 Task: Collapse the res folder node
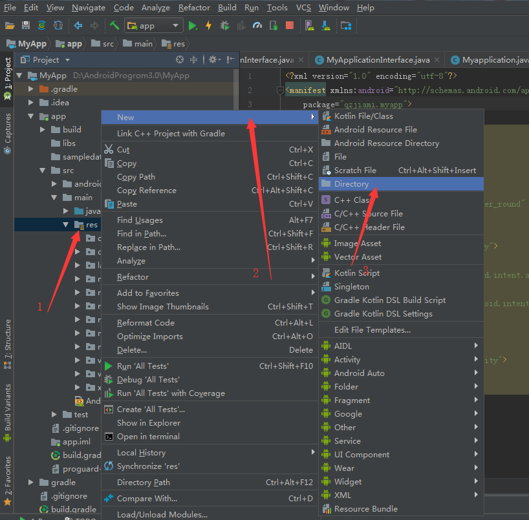[66, 225]
